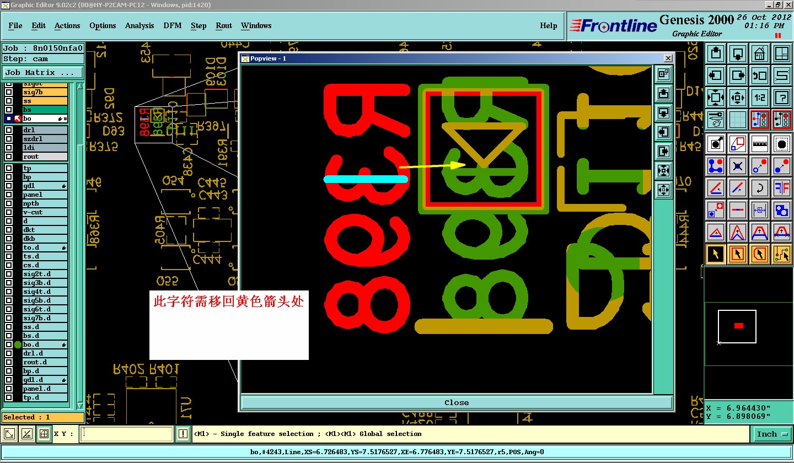Open the DFM menu
Viewport: 794px width, 463px height.
173,25
